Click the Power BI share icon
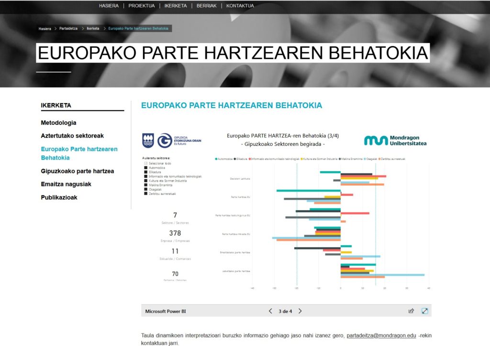 411,311
